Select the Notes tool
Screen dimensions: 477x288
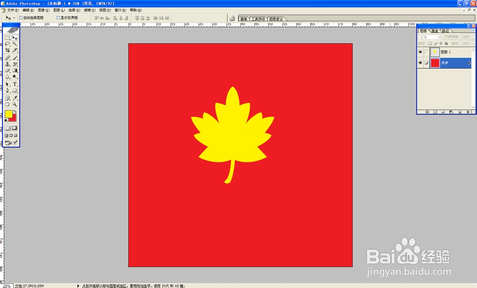click(x=8, y=98)
